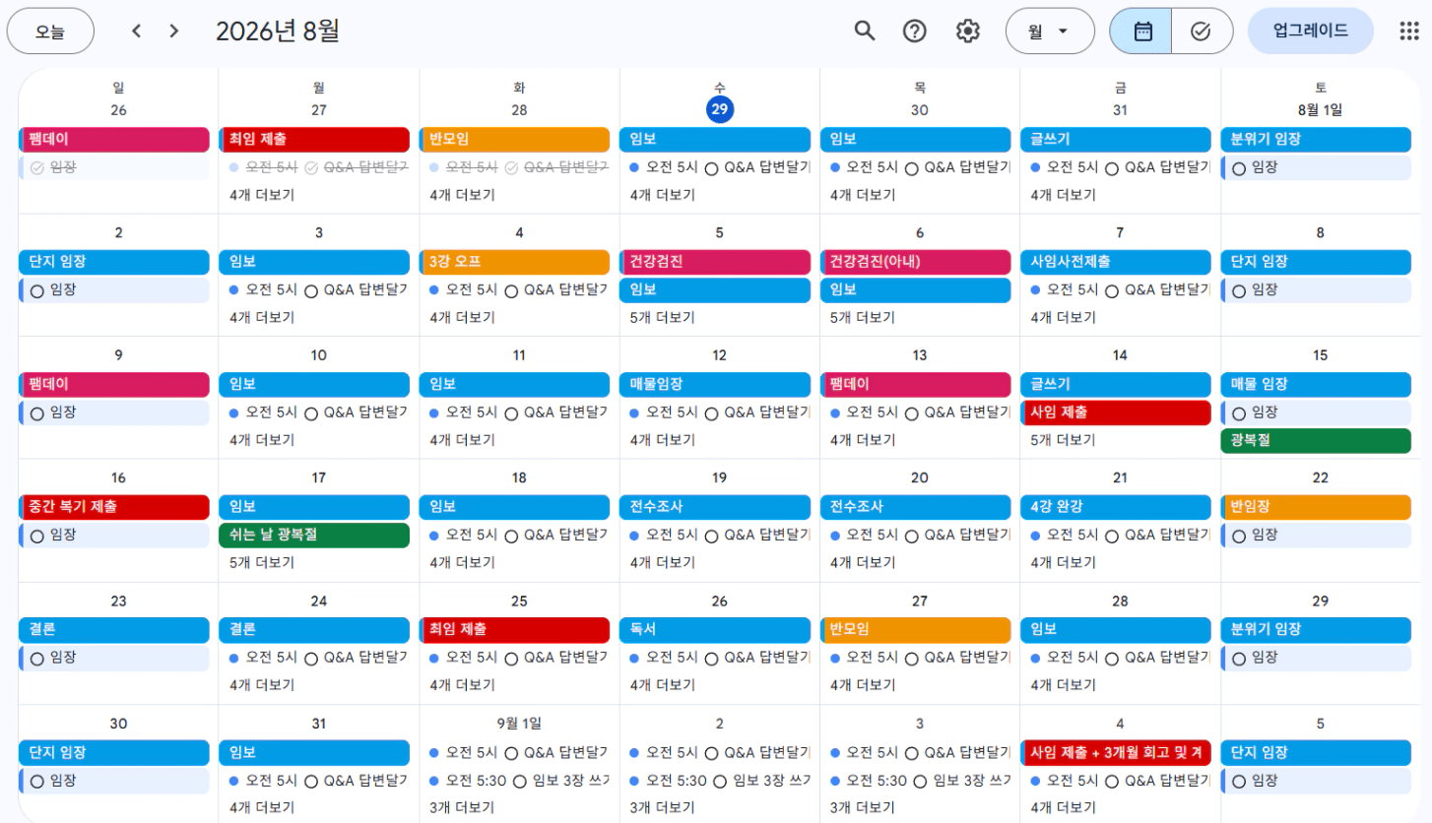Screen dimensions: 1432x823
Task: Select the 쉬는 날 광복절 event
Action: click(314, 536)
